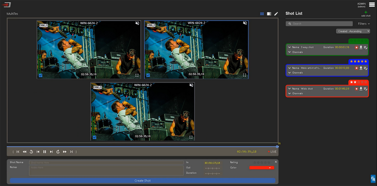Click the Create Shot button
This screenshot has width=377, height=186.
tap(143, 181)
